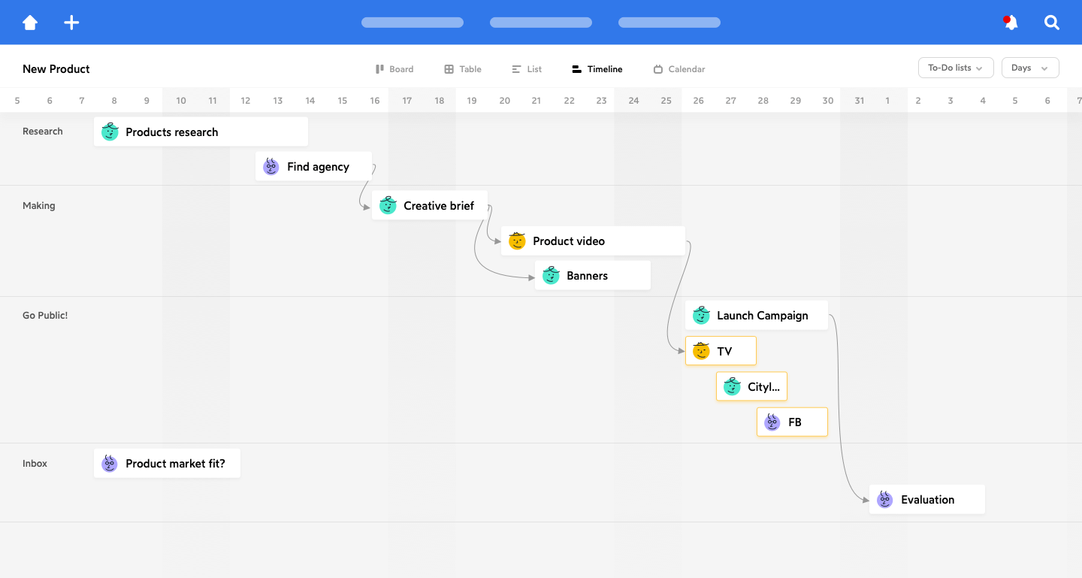Click the Go Public! section label

45,316
